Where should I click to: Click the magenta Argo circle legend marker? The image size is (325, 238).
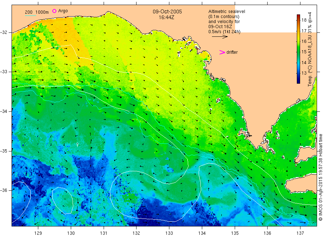point(54,11)
